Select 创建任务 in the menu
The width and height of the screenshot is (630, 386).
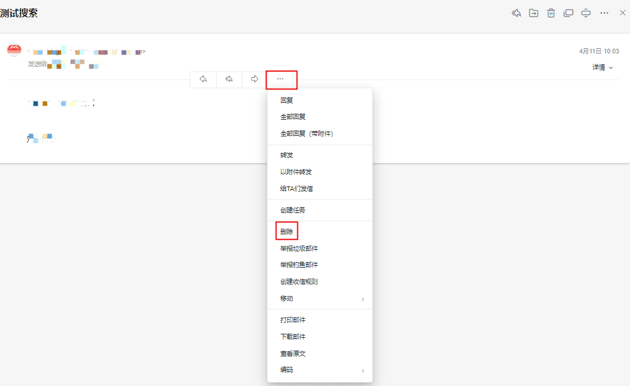pyautogui.click(x=293, y=210)
